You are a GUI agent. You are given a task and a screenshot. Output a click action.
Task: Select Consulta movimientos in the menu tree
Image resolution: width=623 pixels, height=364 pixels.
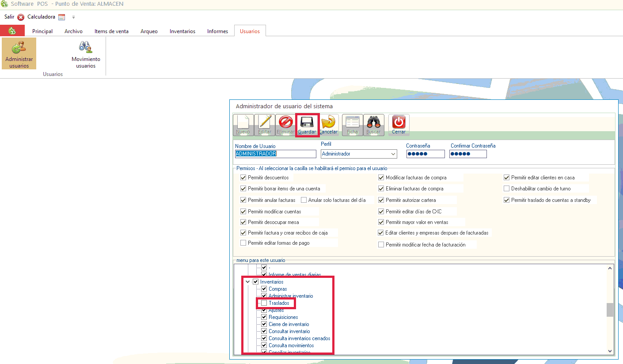click(291, 345)
